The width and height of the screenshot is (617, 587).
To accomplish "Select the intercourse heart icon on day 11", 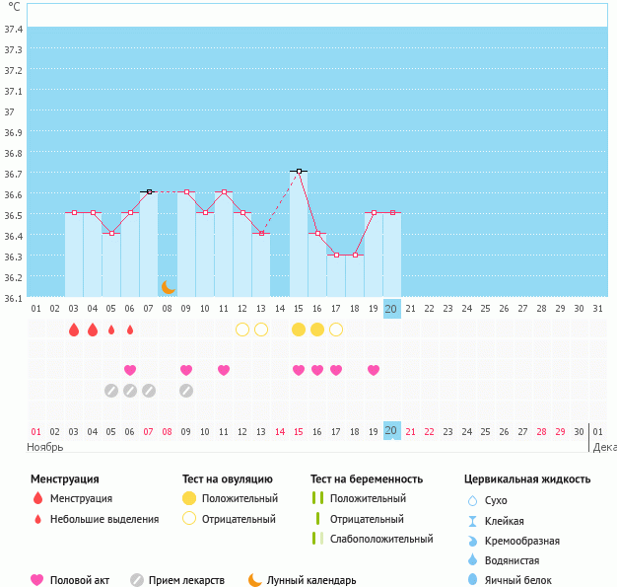I will [x=224, y=370].
